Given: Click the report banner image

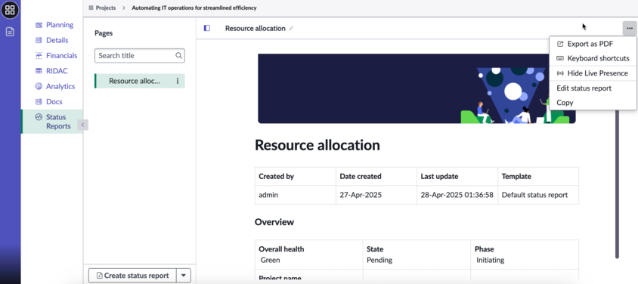Looking at the screenshot, I should 417,88.
